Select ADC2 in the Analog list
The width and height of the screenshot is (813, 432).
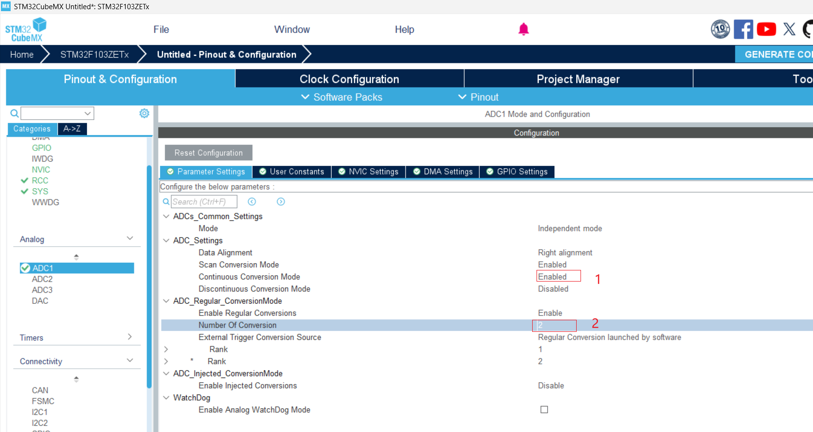tap(42, 279)
